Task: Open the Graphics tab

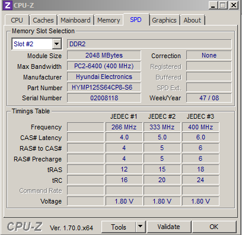Action: point(164,20)
